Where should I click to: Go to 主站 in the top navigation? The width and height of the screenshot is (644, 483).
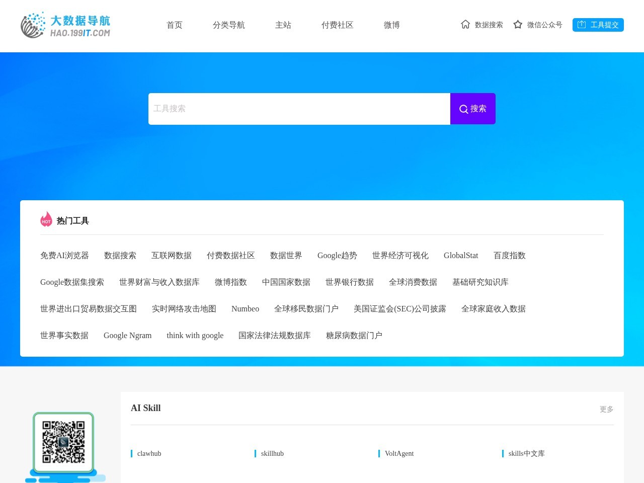pyautogui.click(x=283, y=25)
